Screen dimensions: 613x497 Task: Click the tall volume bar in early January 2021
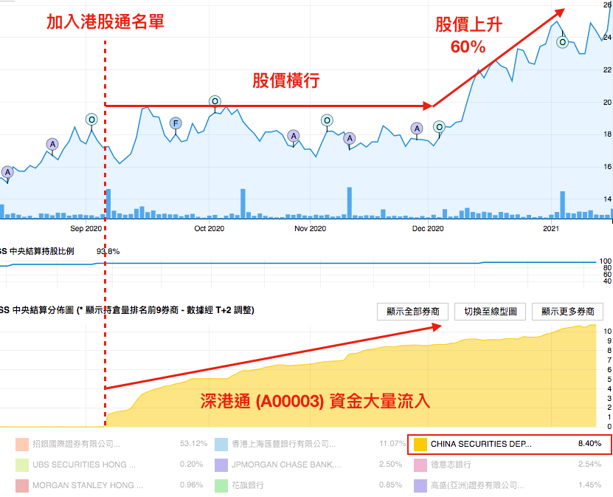(563, 205)
